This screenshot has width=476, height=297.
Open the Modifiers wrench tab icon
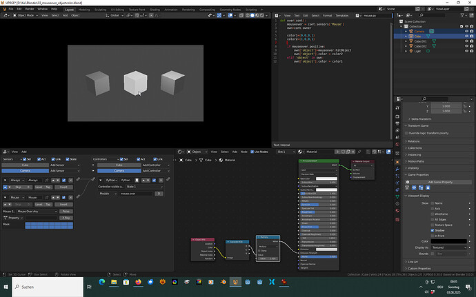coord(397,169)
